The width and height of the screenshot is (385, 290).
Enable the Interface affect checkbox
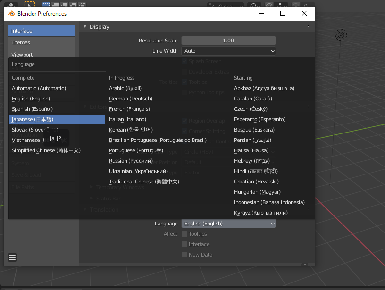click(184, 244)
